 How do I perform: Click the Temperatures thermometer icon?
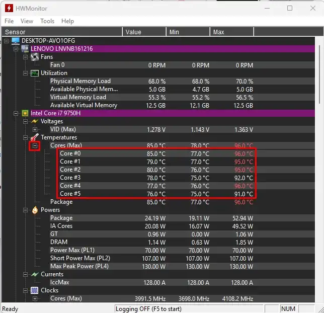click(35, 137)
